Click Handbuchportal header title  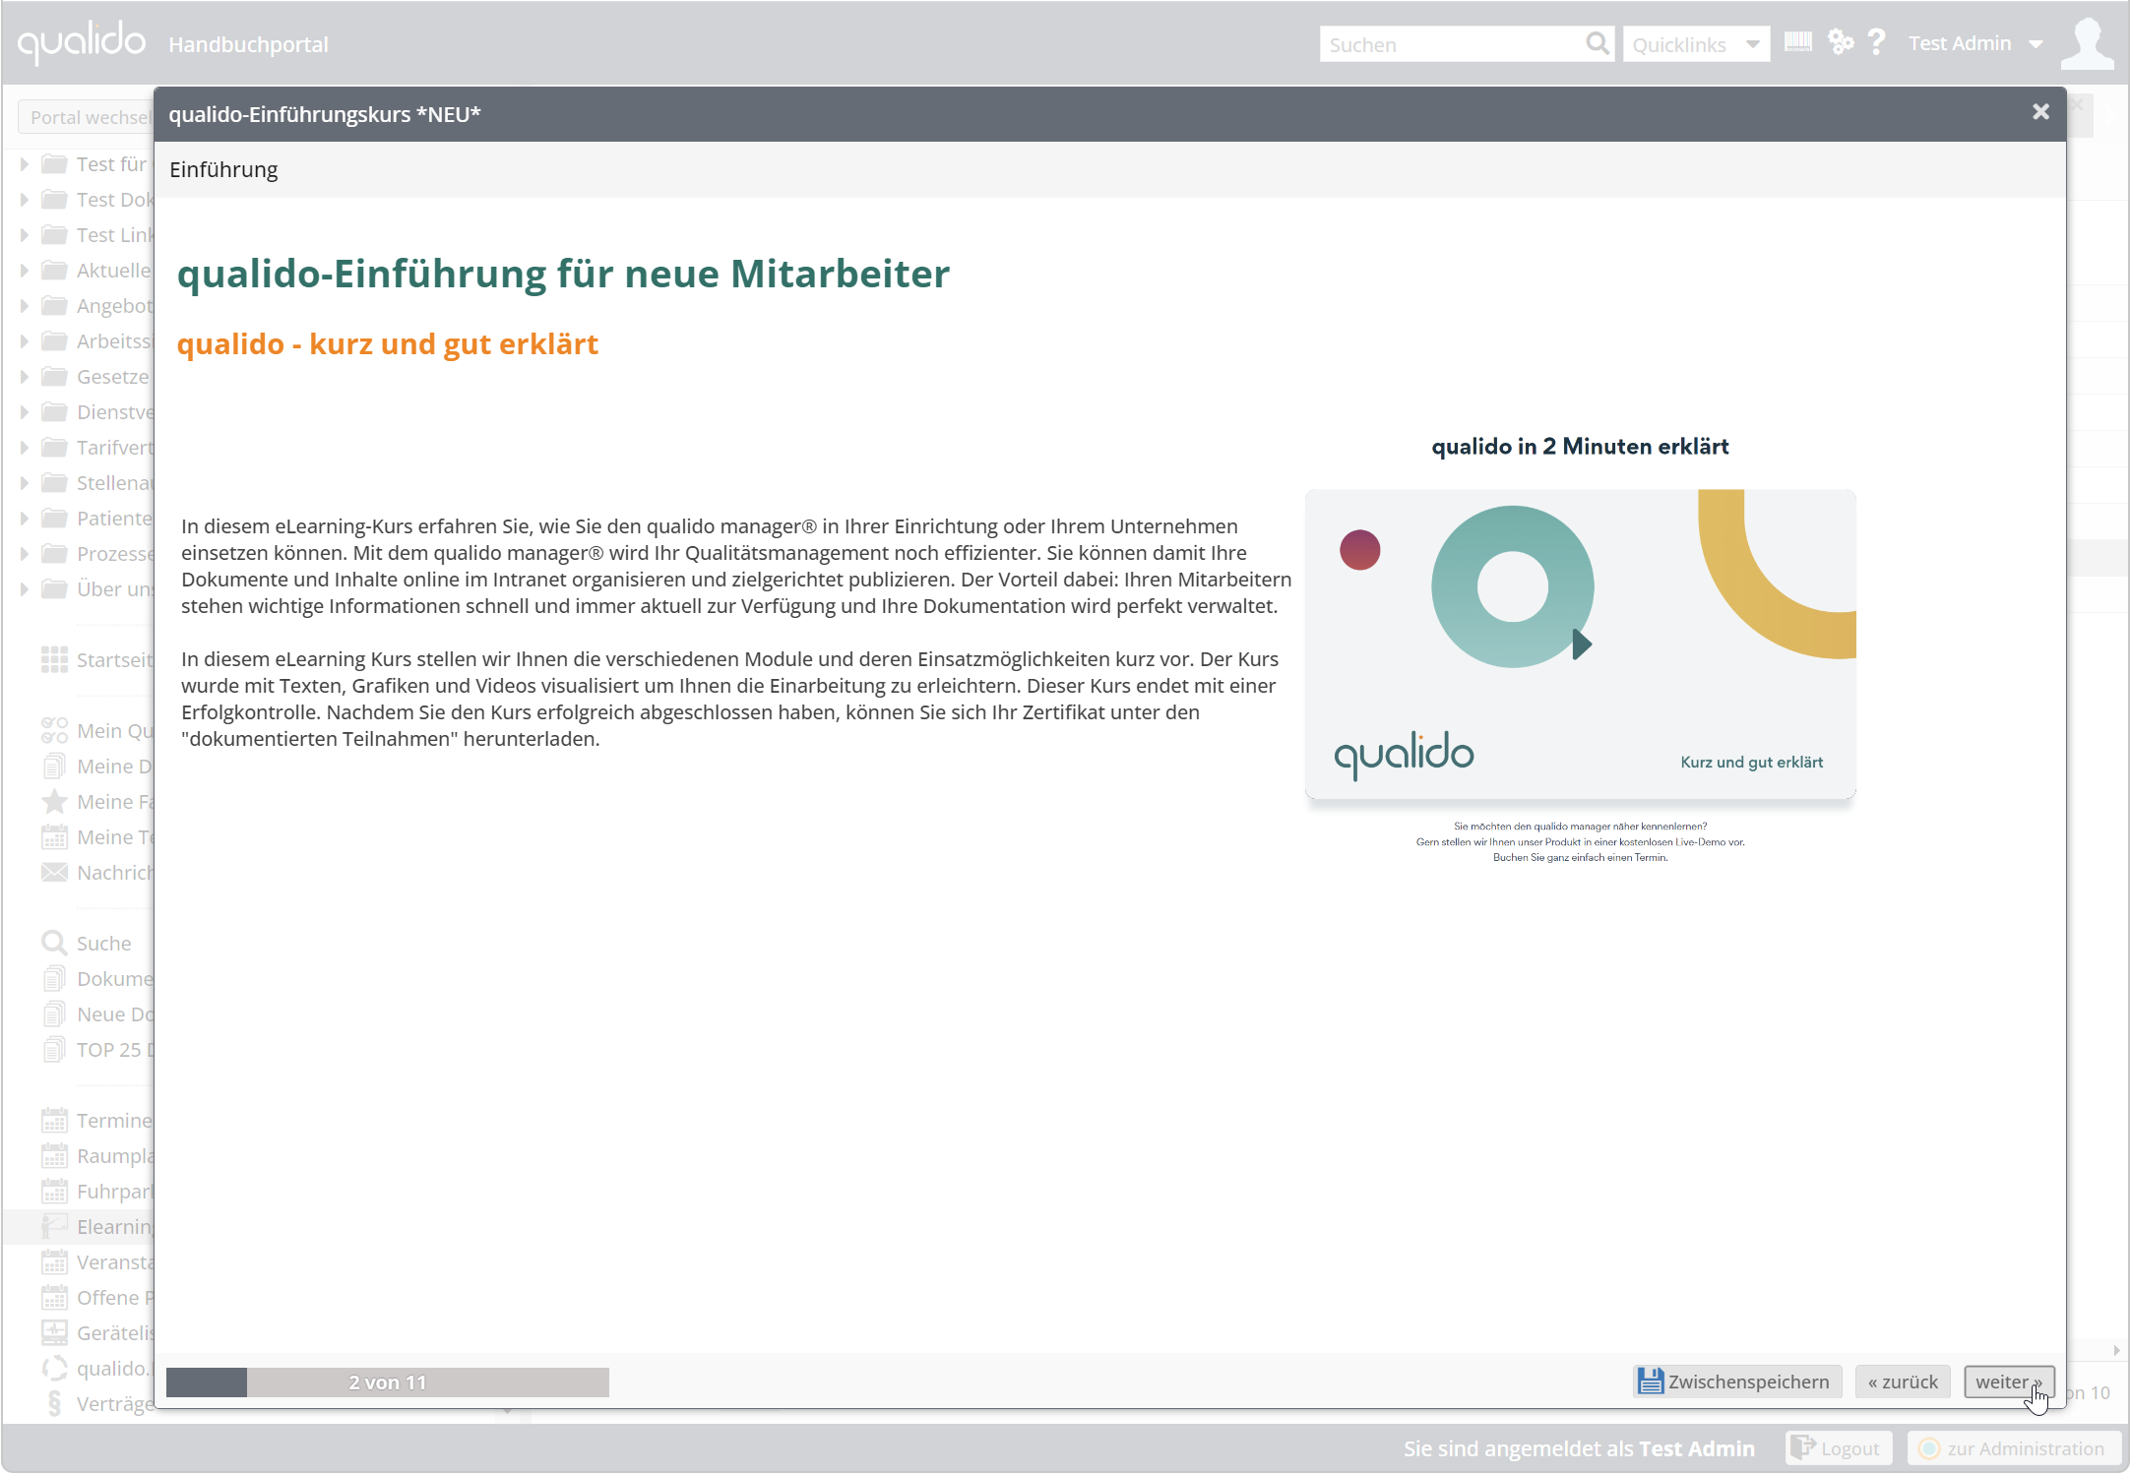click(248, 44)
